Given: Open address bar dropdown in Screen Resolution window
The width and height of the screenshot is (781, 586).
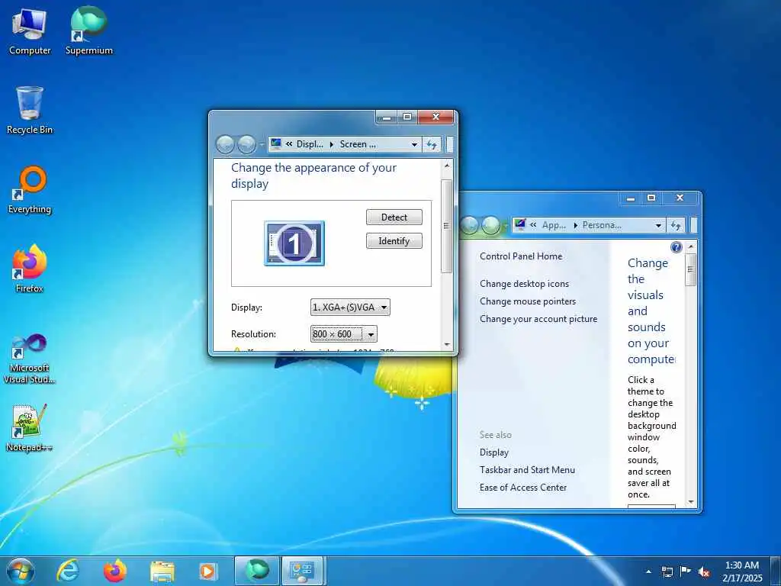Looking at the screenshot, I should click(x=414, y=144).
